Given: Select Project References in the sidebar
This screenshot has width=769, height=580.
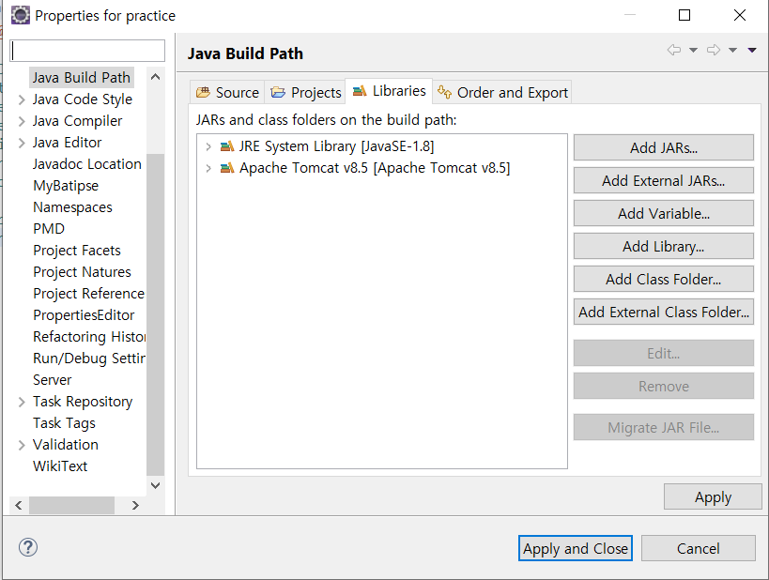Looking at the screenshot, I should click(x=88, y=293).
